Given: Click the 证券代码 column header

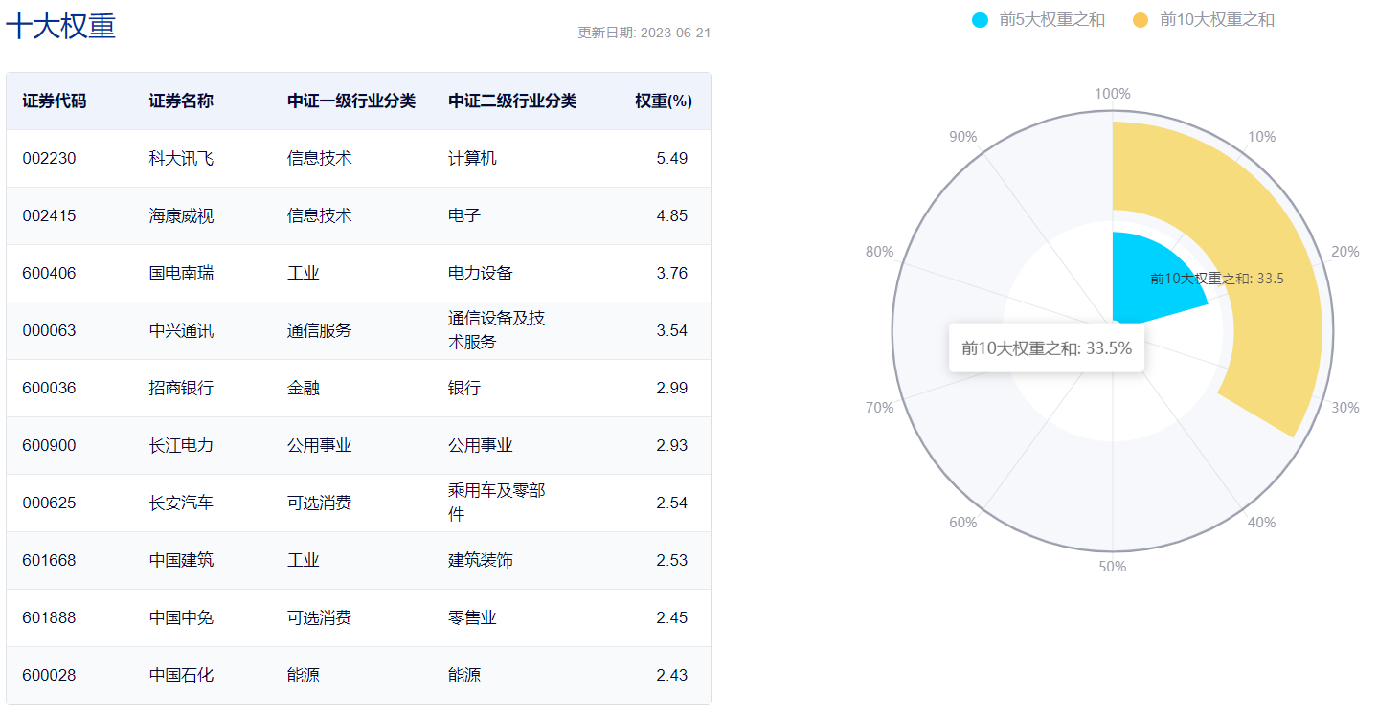Looking at the screenshot, I should [55, 101].
